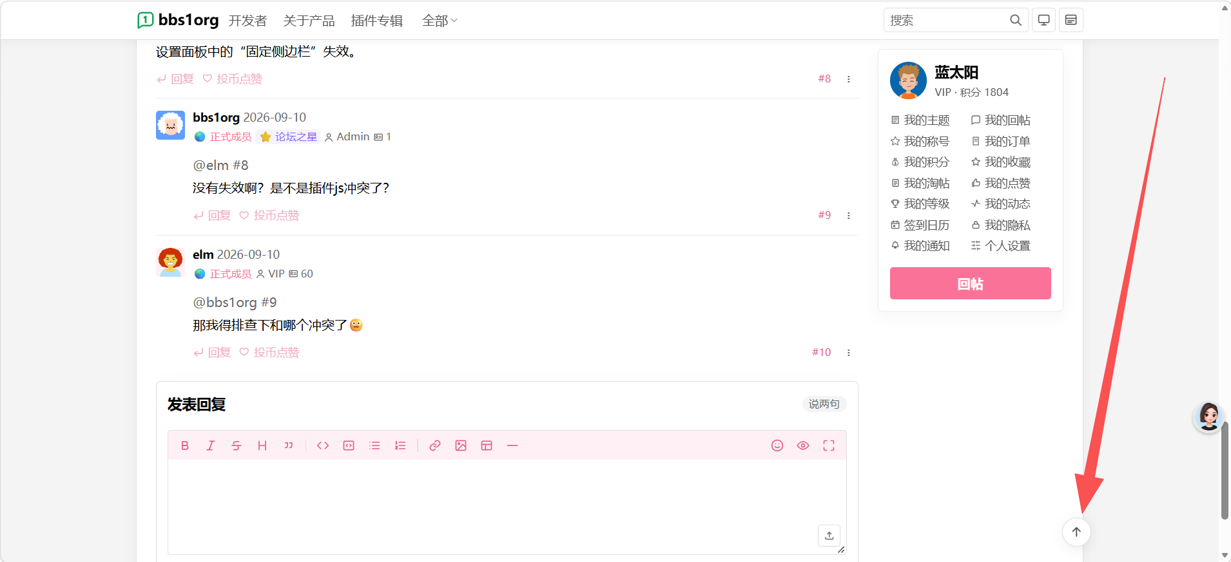Click 说两句 tag in reply box
Viewport: 1231px width, 562px height.
tap(824, 404)
